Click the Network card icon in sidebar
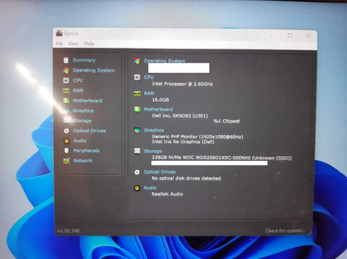The image size is (347, 259). [x=67, y=161]
